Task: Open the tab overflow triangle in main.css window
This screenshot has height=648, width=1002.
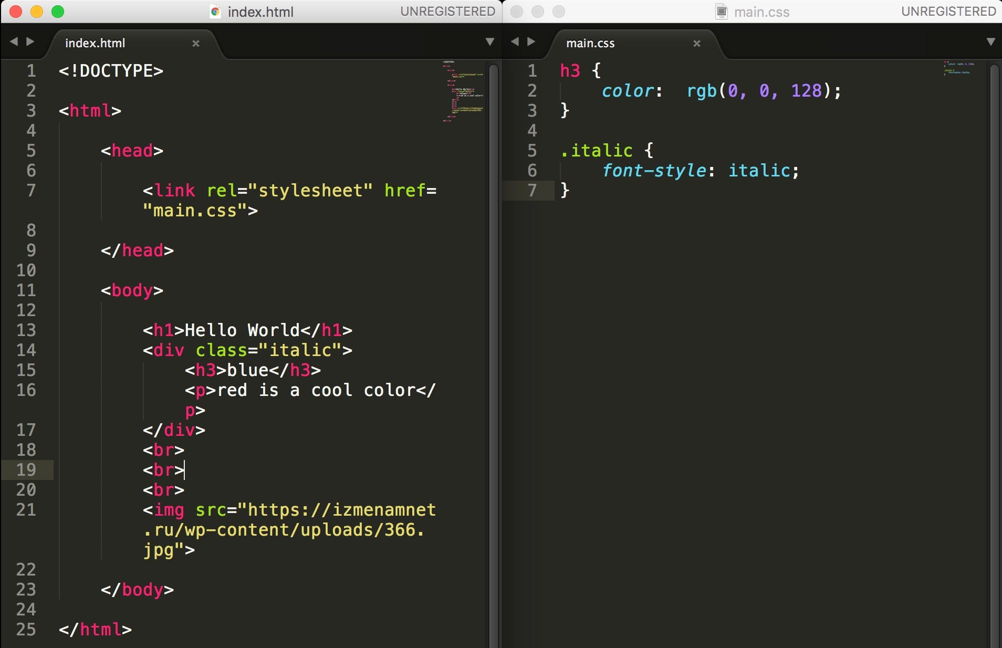Action: point(990,41)
